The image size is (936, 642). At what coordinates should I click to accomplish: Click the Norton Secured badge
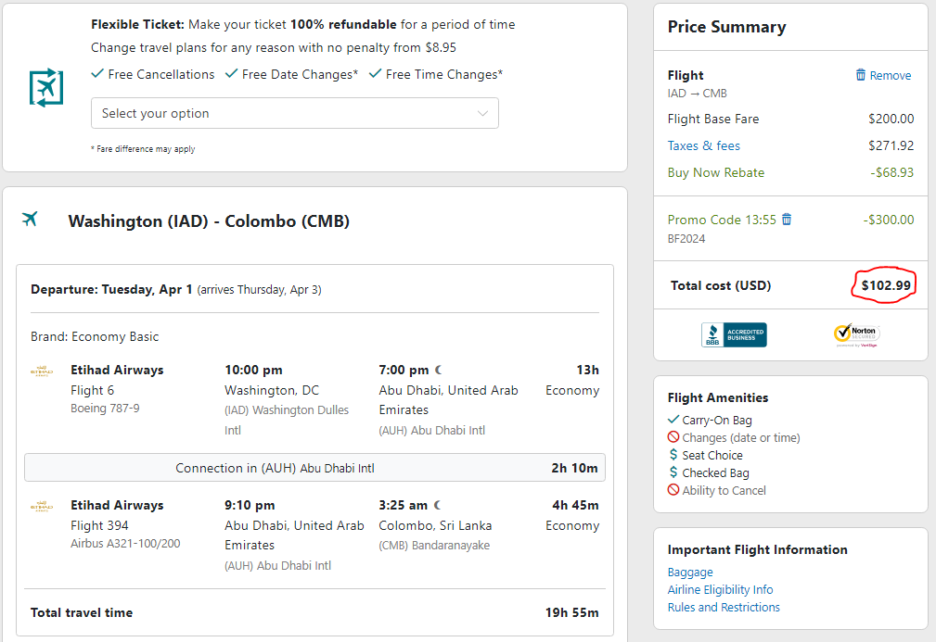(x=856, y=335)
